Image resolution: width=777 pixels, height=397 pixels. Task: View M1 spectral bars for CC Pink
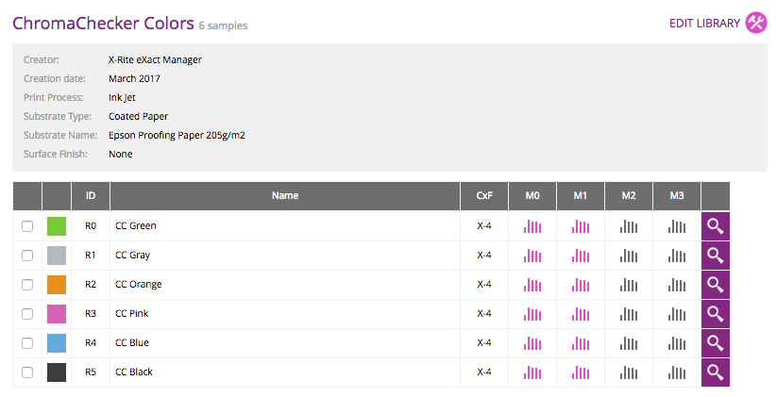[581, 314]
